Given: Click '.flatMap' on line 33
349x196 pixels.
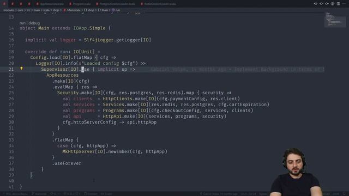Looking at the screenshot, I should [x=63, y=140].
